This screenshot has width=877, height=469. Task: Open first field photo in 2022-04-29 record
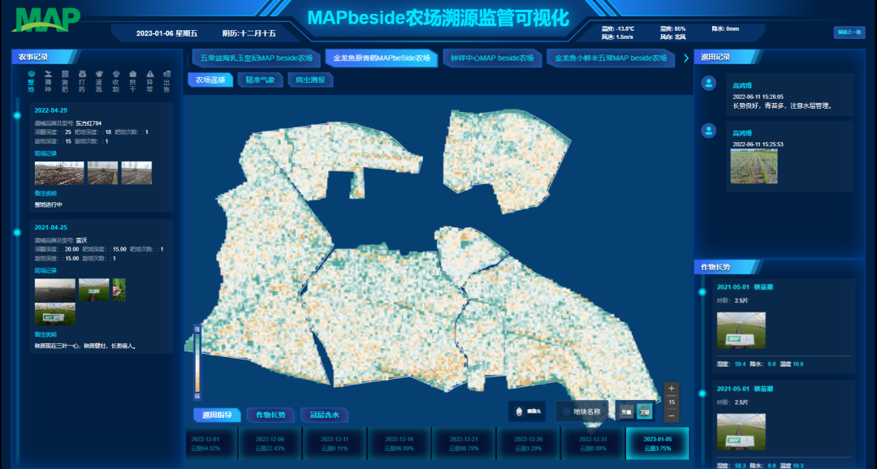59,174
